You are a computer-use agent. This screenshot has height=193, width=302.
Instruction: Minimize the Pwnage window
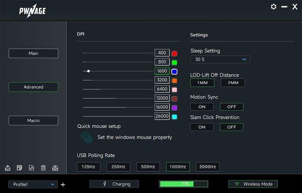(284, 7)
